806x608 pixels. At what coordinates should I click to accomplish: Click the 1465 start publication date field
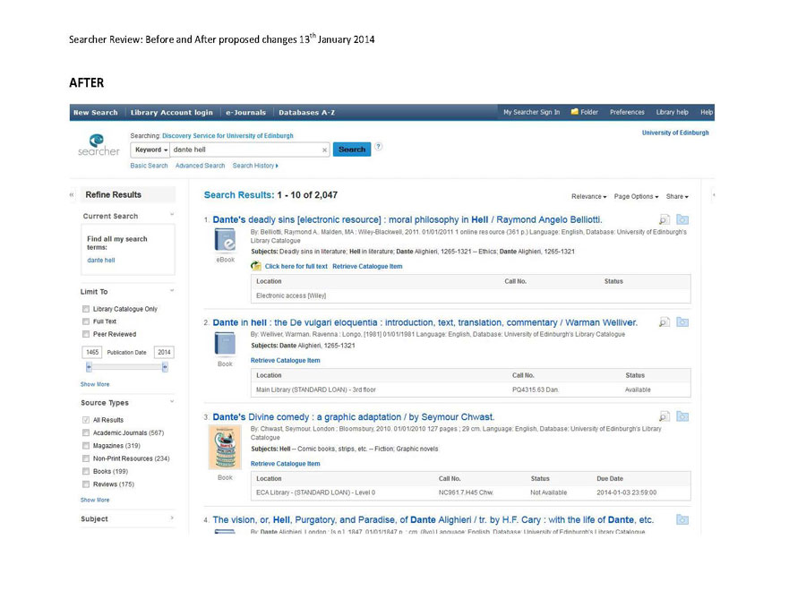[x=92, y=352]
